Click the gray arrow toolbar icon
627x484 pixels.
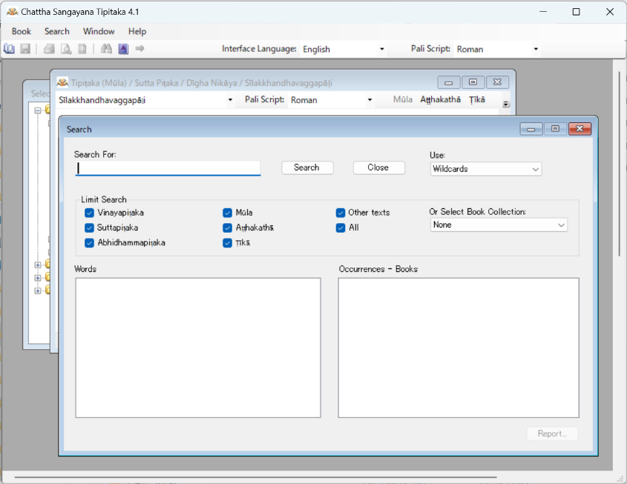pos(139,49)
